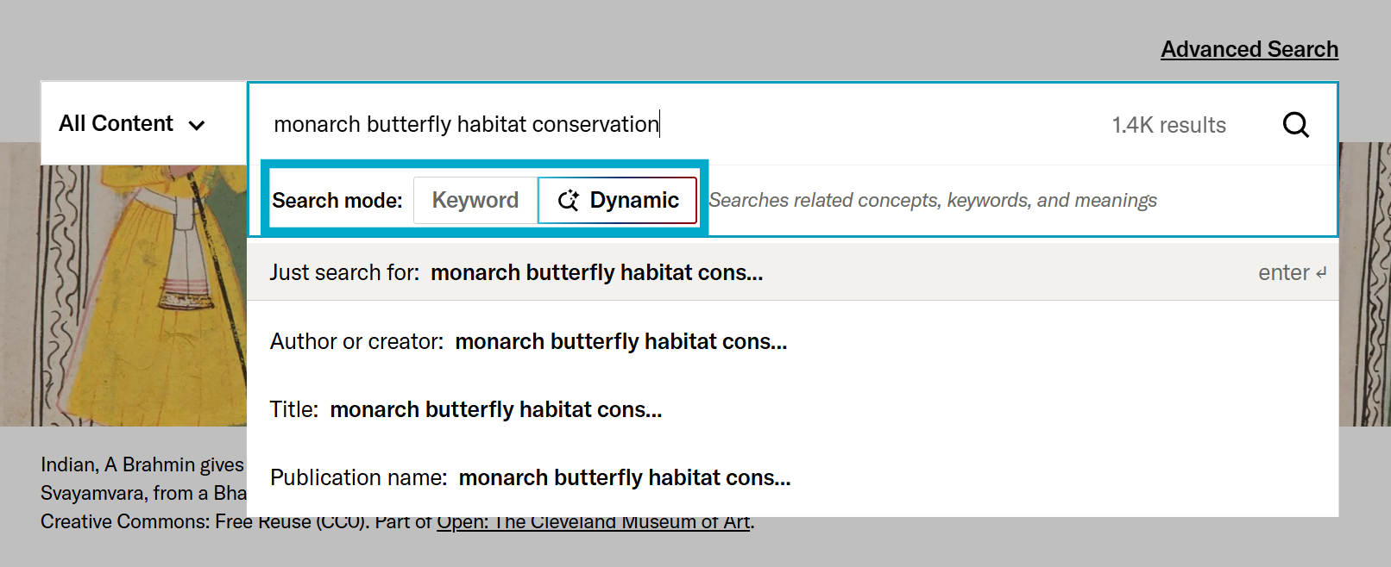The height and width of the screenshot is (567, 1391).
Task: Choose the "Publication name" search suggestion
Action: (x=792, y=477)
